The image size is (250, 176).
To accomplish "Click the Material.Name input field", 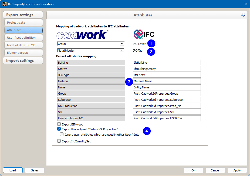I will 167,81.
